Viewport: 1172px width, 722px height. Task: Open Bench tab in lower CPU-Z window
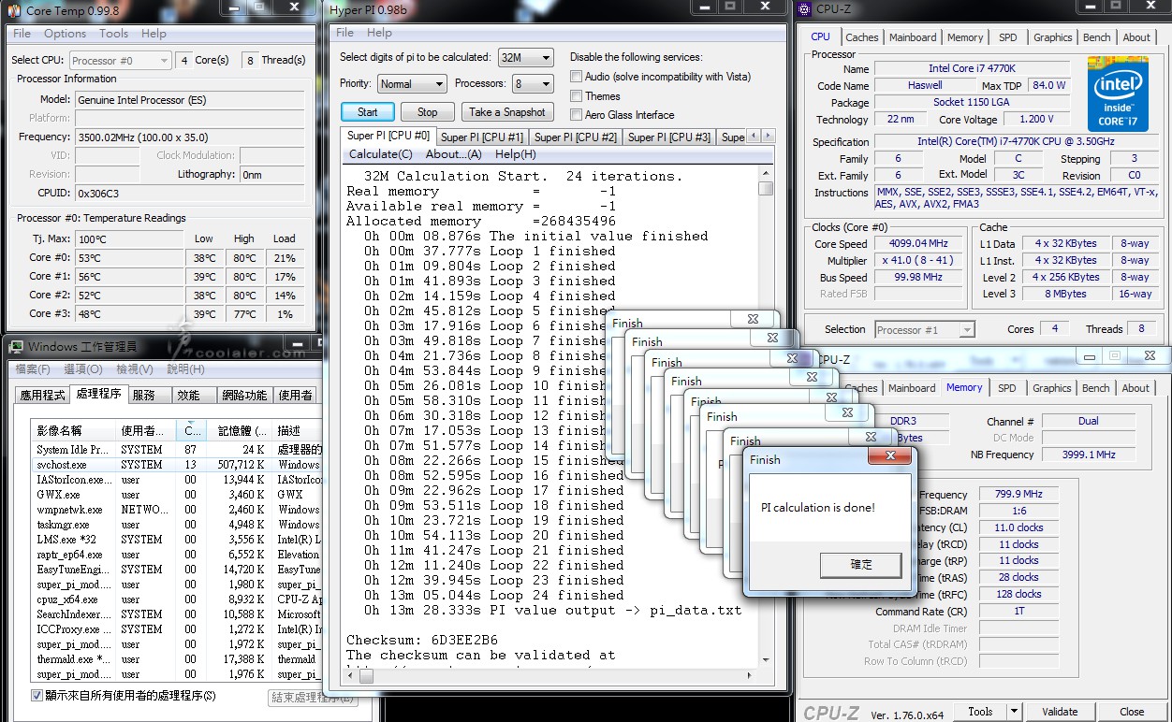pos(1095,388)
